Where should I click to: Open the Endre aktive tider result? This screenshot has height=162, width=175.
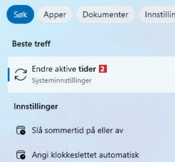(x=91, y=74)
